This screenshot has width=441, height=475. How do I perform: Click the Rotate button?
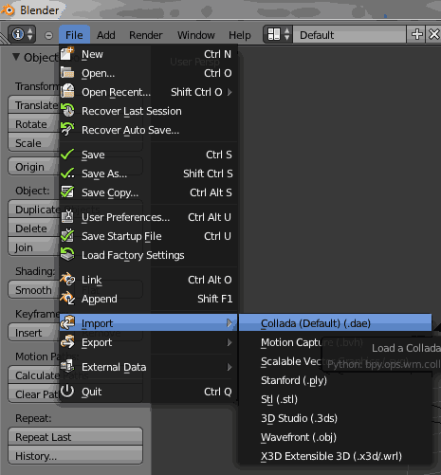tap(34, 124)
